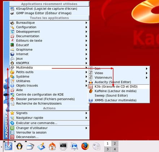Image resolution: width=159 pixels, height=152 pixels.
Task: Open Centre de configuration de KDE
Action: coord(49,94)
